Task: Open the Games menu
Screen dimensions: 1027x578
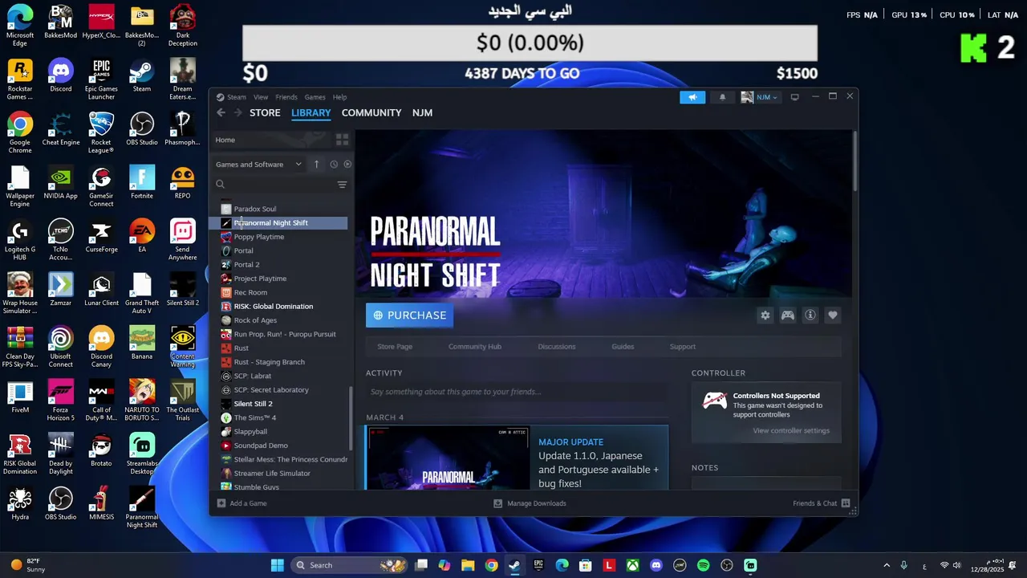Action: pyautogui.click(x=315, y=97)
